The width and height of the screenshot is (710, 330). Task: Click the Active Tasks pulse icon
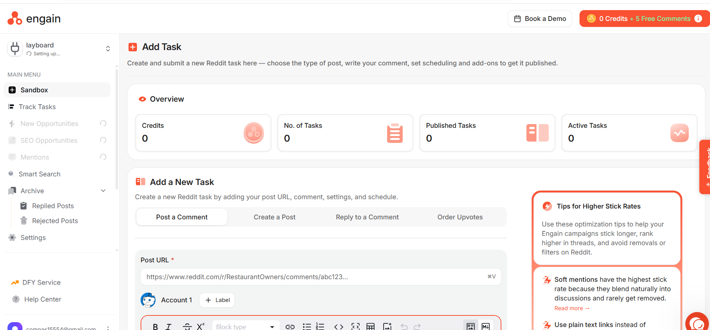pyautogui.click(x=680, y=133)
